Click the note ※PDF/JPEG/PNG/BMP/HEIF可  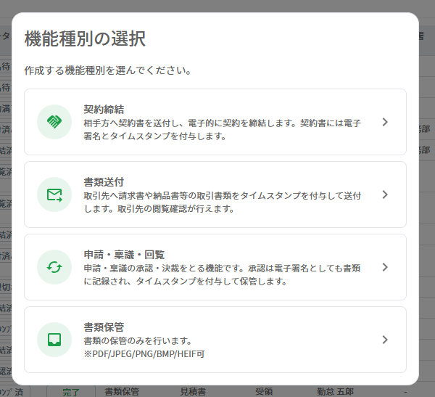[144, 354]
